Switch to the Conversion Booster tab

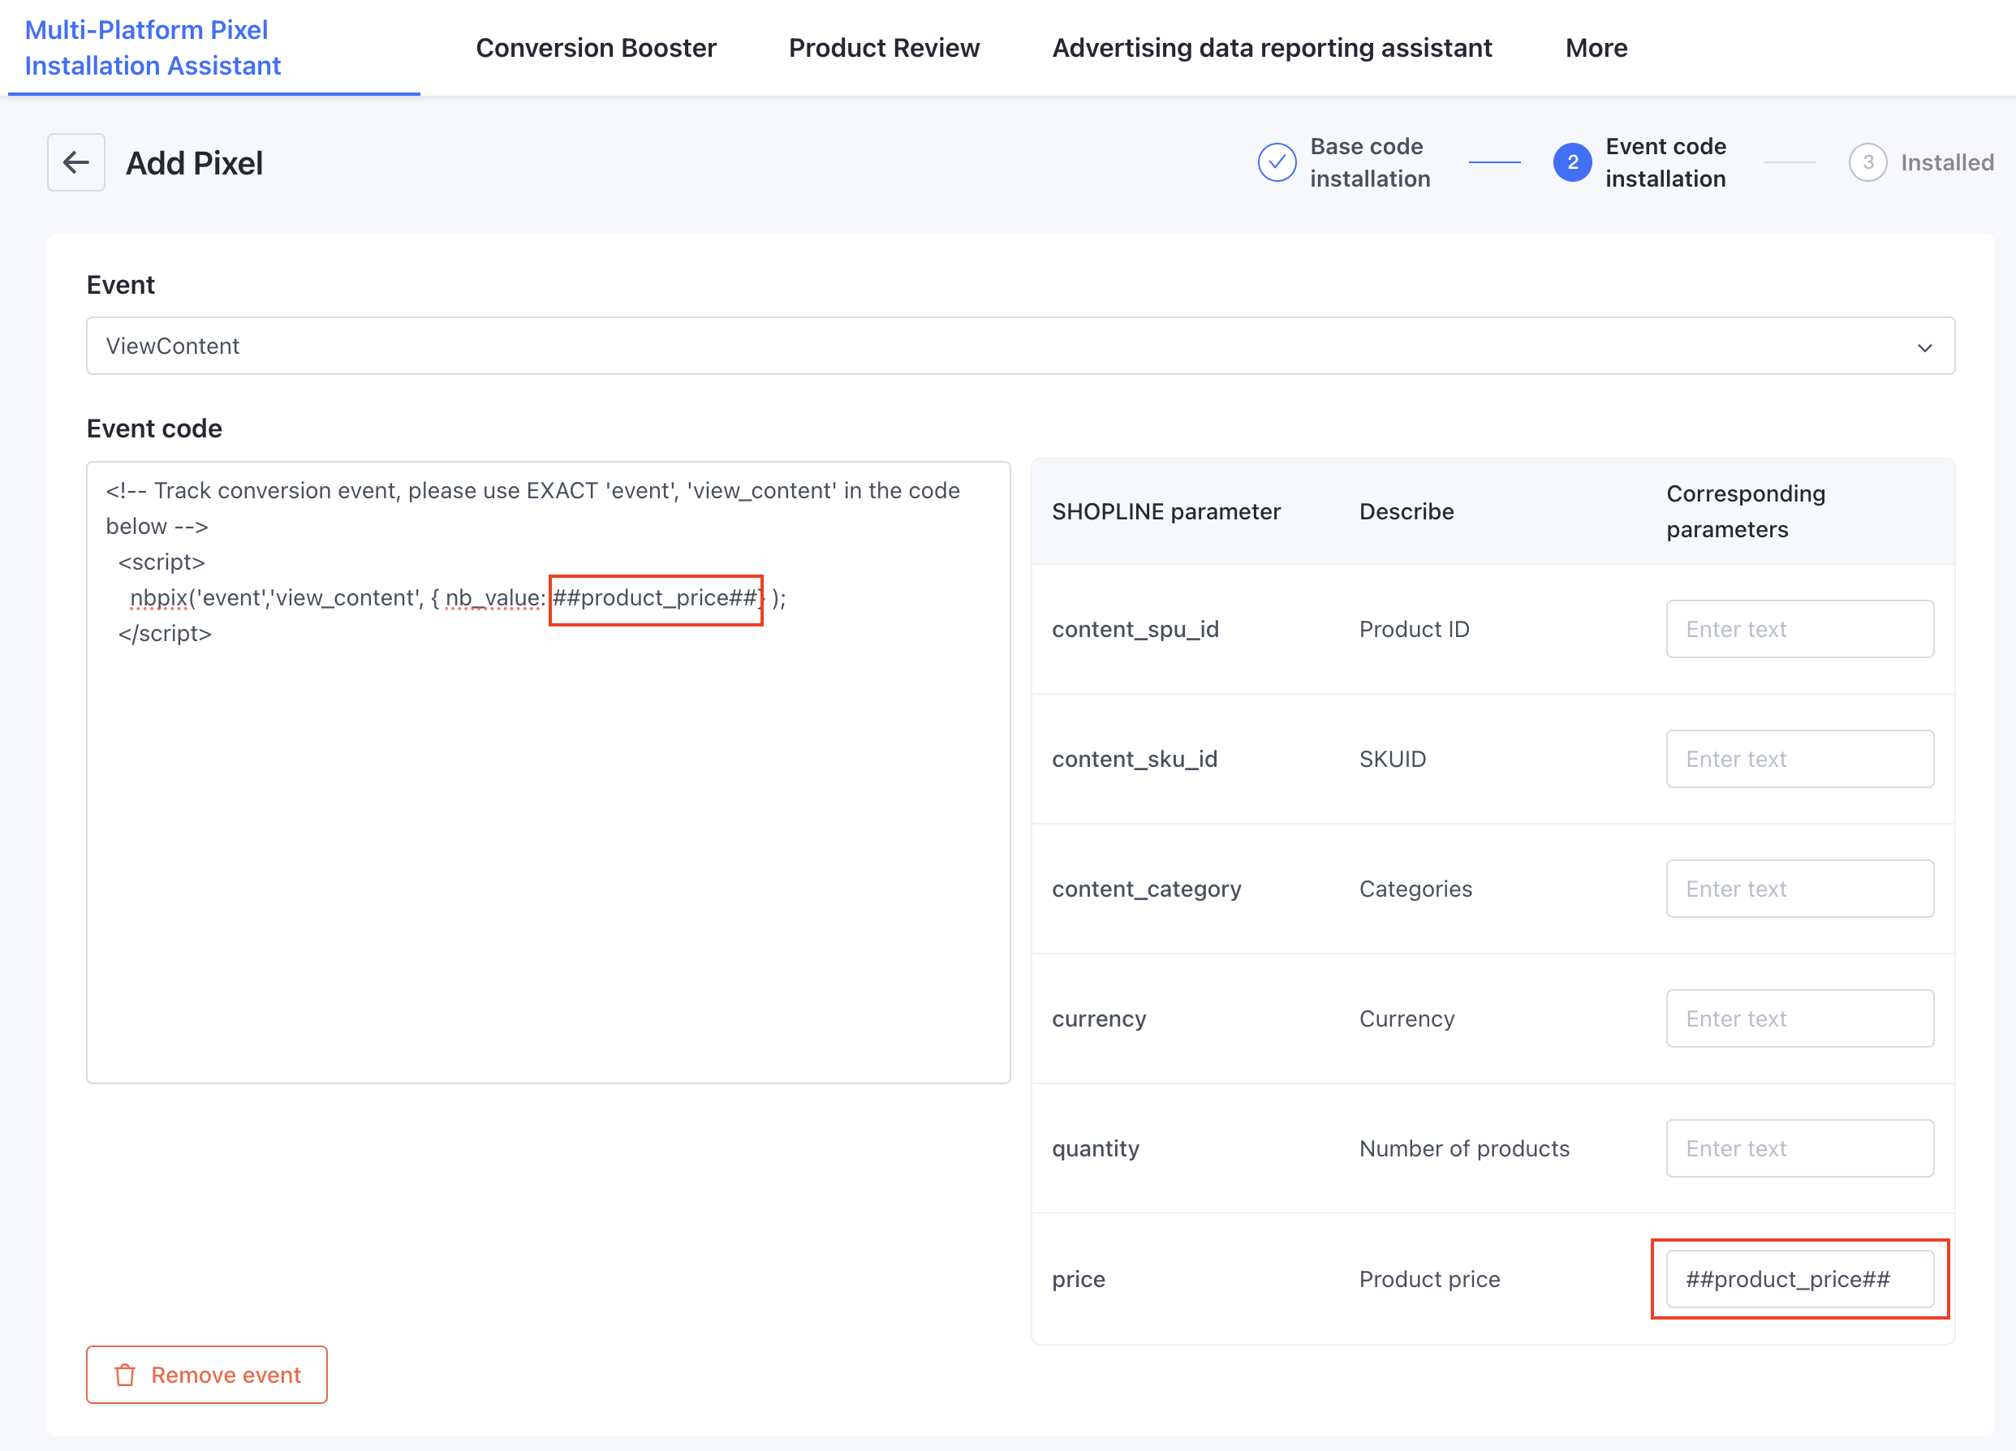tap(596, 48)
